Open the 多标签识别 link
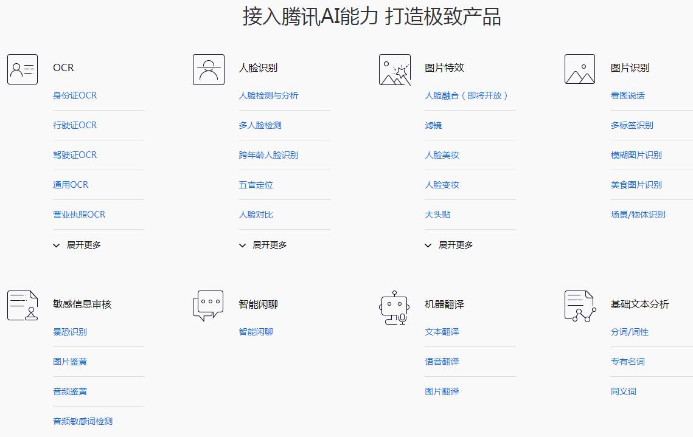Screen dimensions: 693x437 [x=632, y=125]
